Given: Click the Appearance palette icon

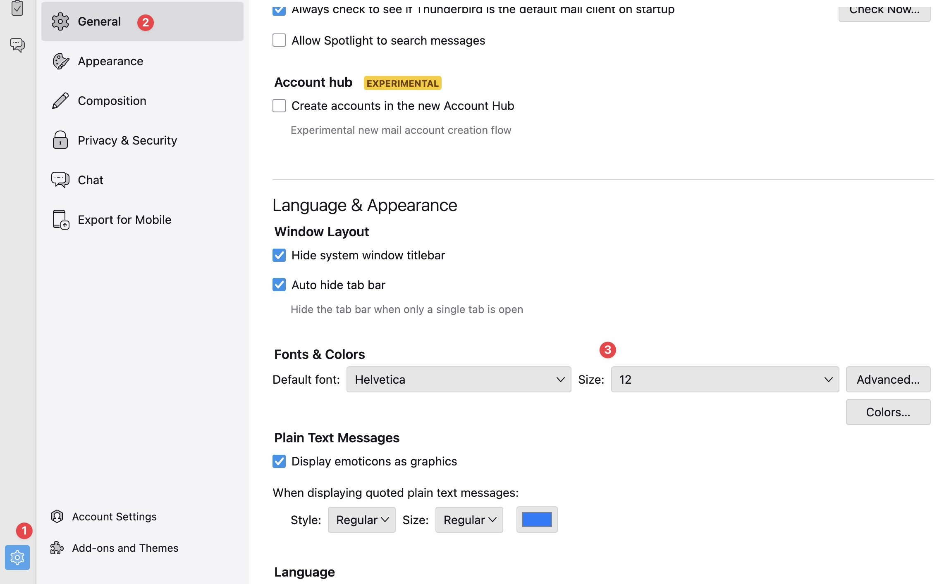Looking at the screenshot, I should pos(60,61).
